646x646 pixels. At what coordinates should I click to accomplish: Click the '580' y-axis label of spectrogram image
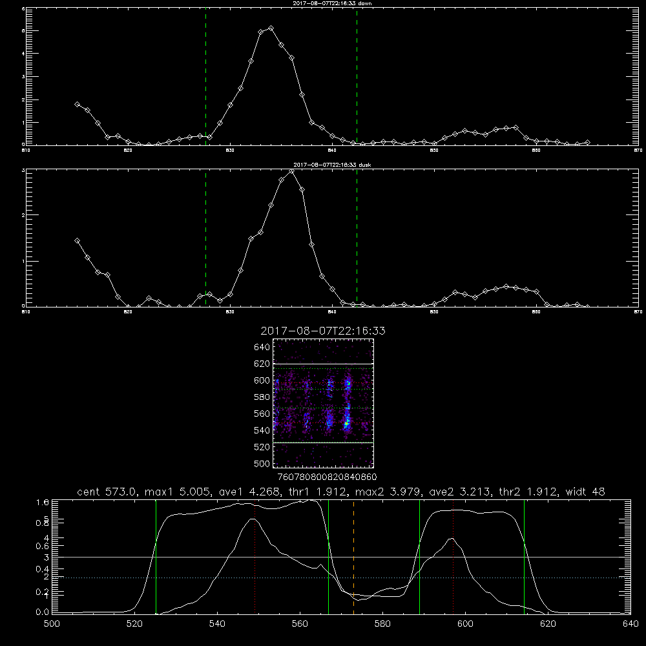point(262,397)
